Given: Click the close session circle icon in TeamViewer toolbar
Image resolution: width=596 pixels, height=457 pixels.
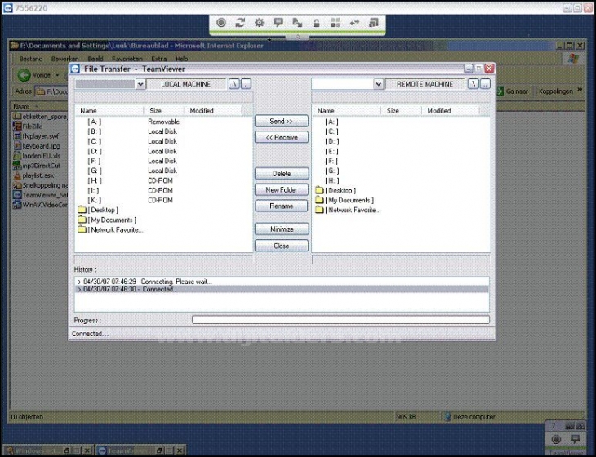Looking at the screenshot, I should pyautogui.click(x=220, y=23).
